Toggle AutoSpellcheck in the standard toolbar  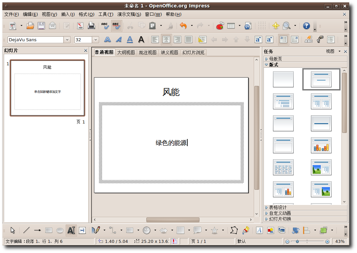(x=116, y=26)
